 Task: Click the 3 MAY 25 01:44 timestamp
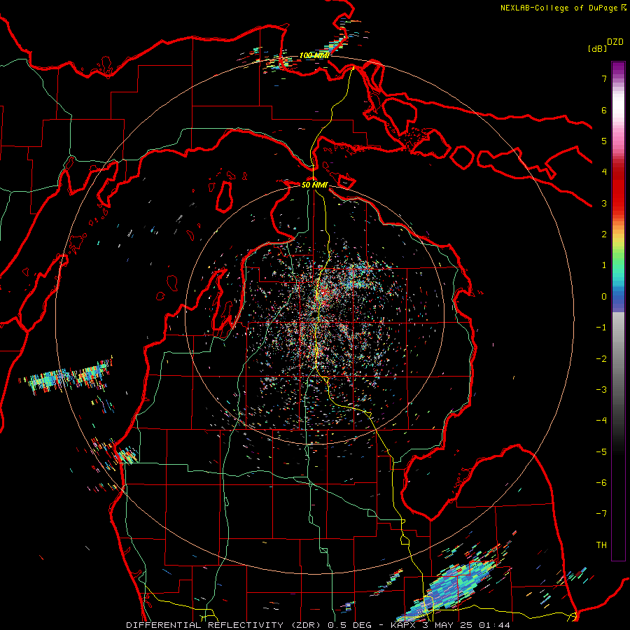click(466, 625)
